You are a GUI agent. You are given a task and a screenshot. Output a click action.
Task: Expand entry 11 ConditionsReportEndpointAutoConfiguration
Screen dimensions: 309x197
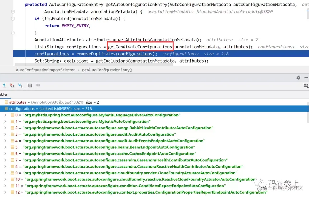click(x=5, y=186)
